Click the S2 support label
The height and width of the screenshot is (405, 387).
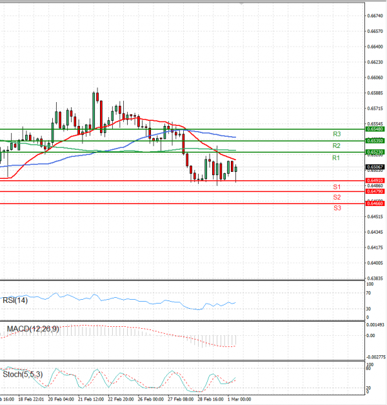pos(337,198)
